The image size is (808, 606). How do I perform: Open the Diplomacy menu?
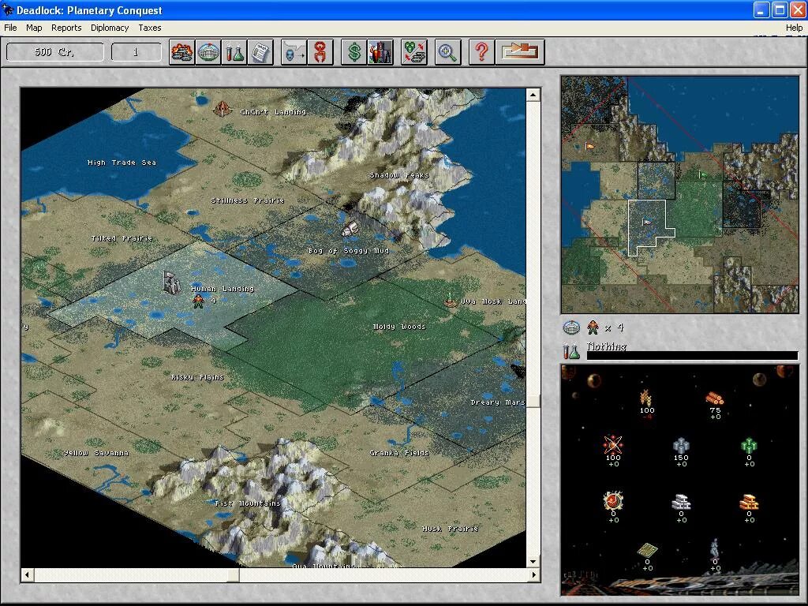[110, 28]
